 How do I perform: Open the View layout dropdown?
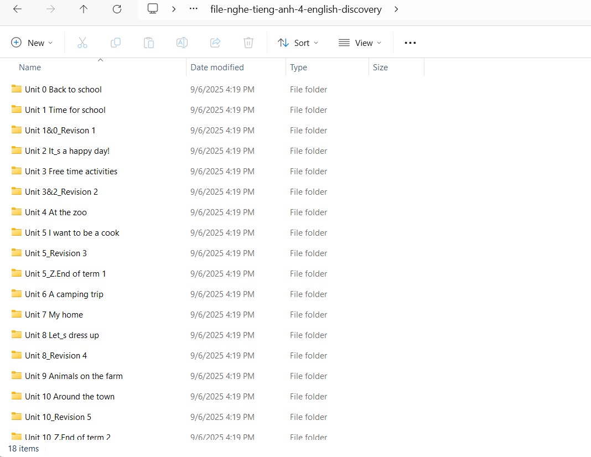(x=360, y=43)
